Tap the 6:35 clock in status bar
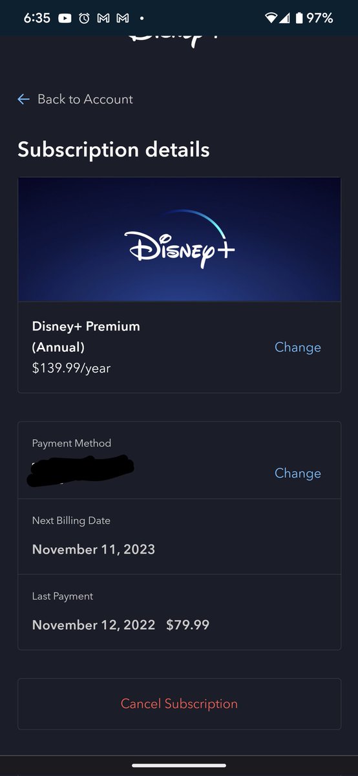The height and width of the screenshot is (776, 358). [37, 18]
